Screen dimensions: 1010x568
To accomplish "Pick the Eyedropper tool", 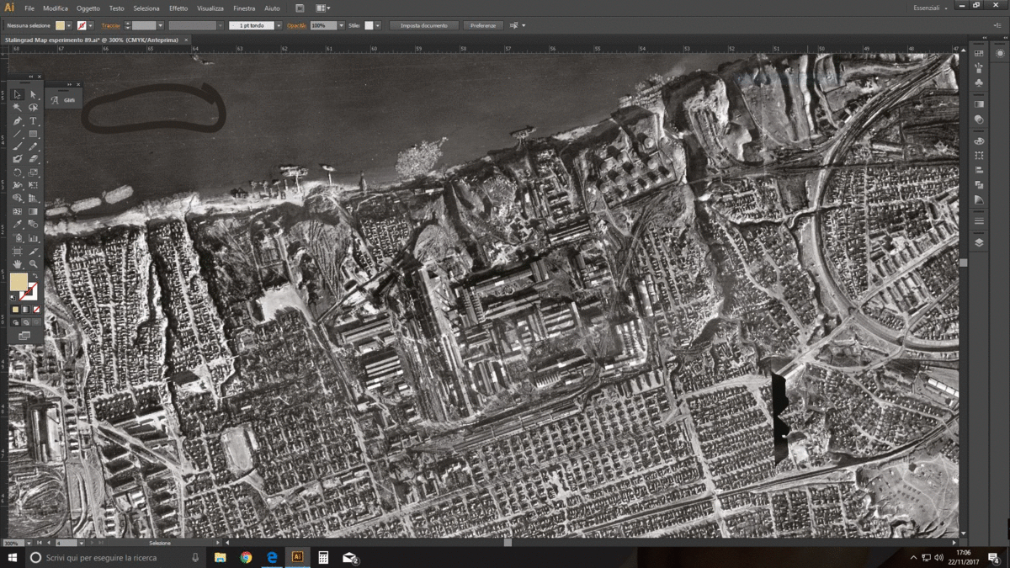I will pyautogui.click(x=18, y=225).
